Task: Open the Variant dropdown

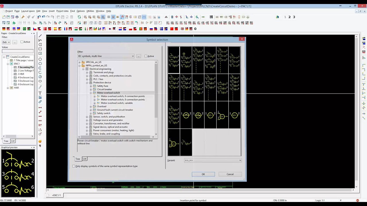Action: pyautogui.click(x=212, y=160)
